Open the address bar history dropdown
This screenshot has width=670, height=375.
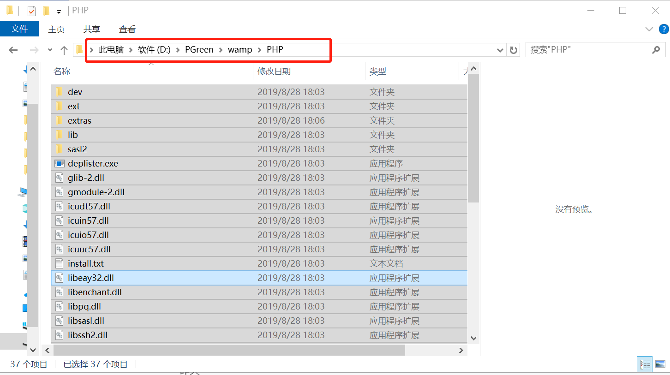[x=500, y=50]
